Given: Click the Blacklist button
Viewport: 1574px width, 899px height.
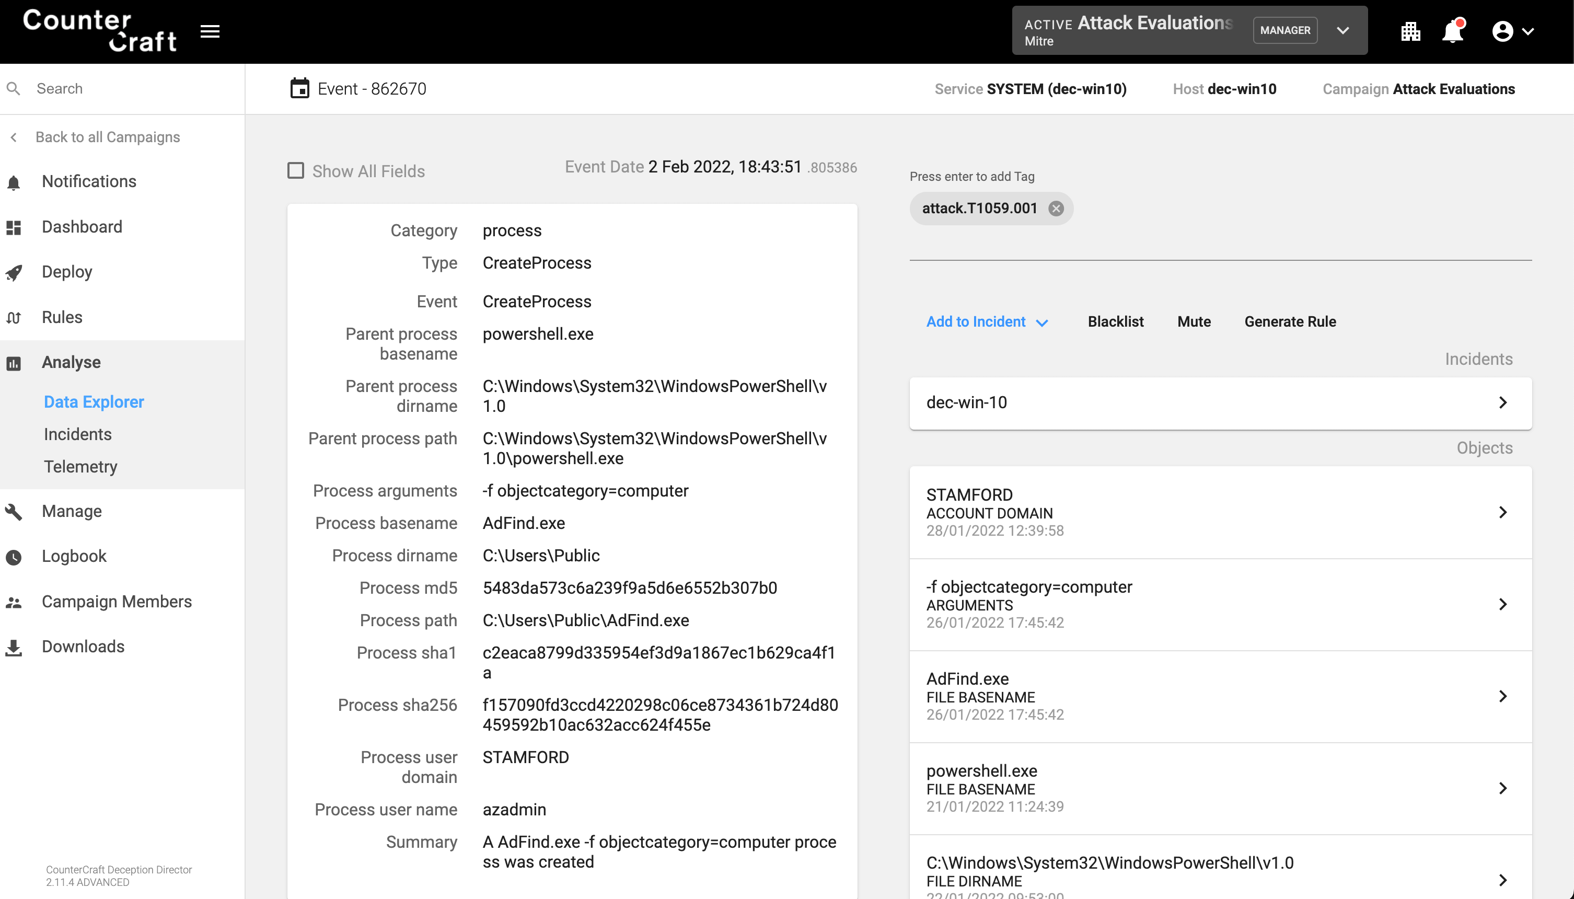Looking at the screenshot, I should click(x=1115, y=321).
